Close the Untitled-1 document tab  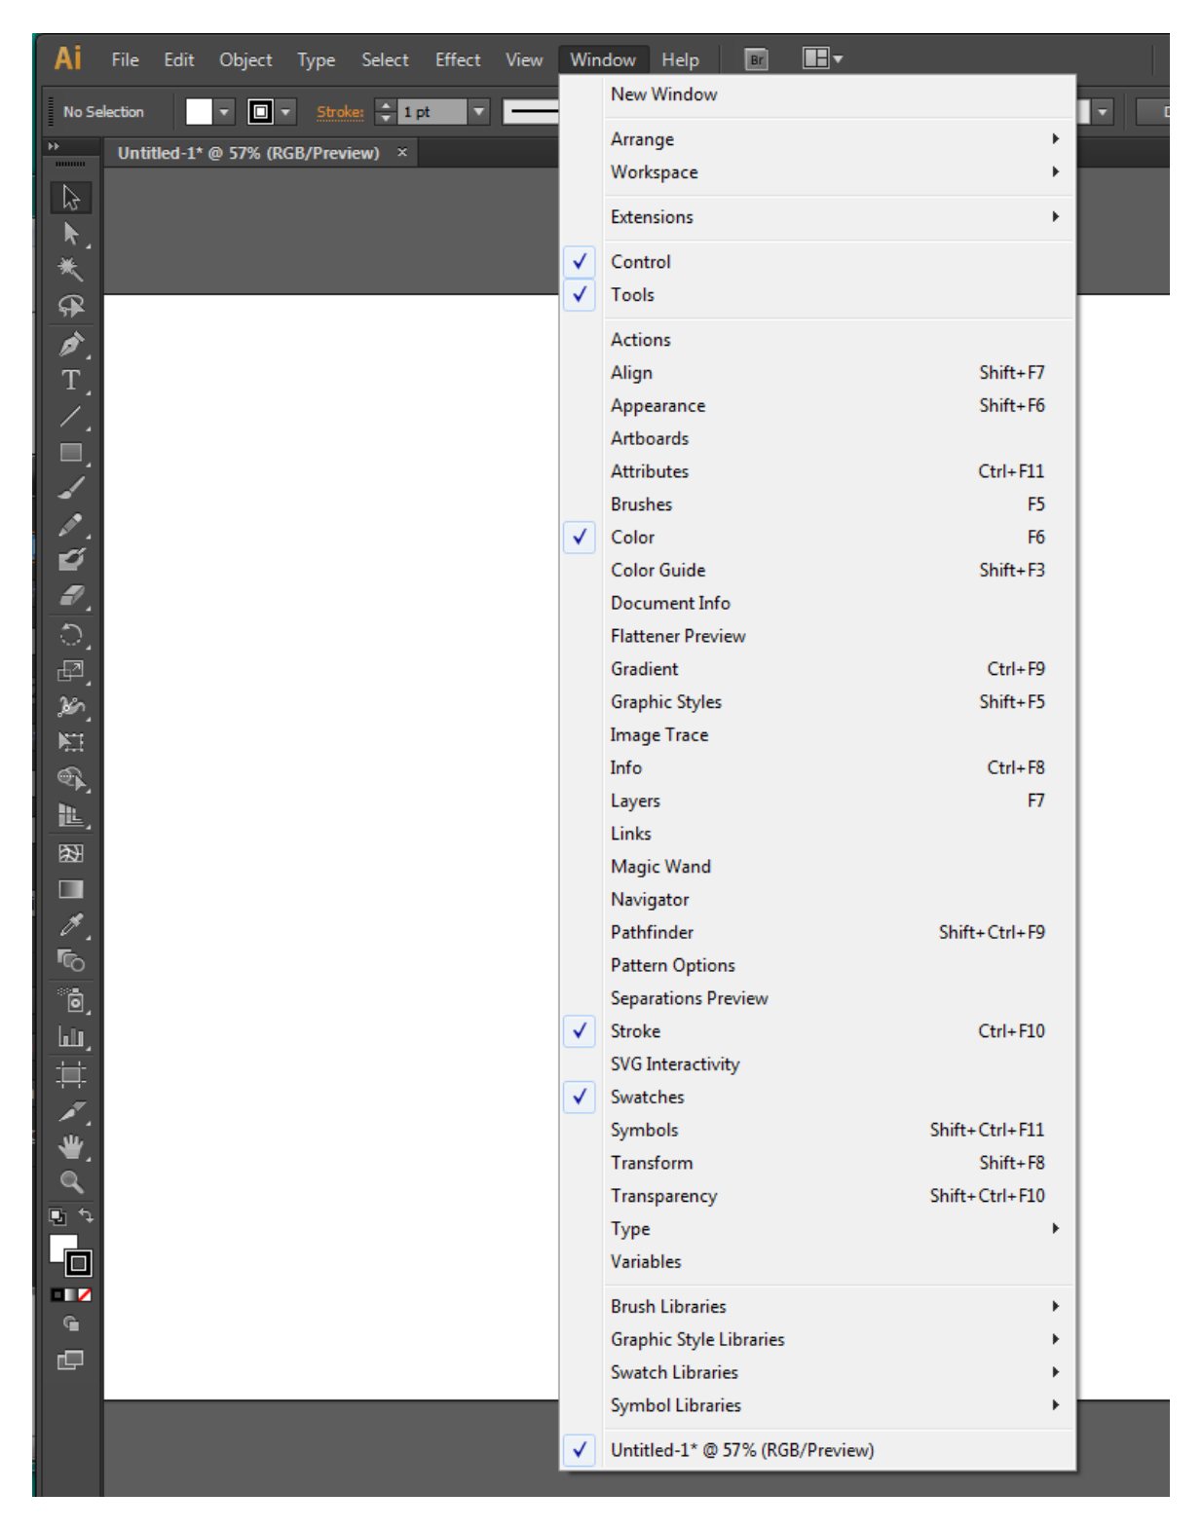coord(402,153)
